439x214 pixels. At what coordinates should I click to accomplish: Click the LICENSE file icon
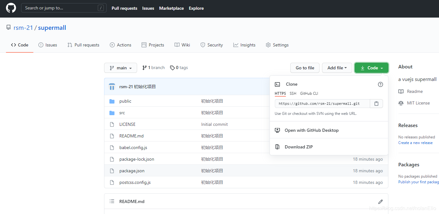coord(112,124)
